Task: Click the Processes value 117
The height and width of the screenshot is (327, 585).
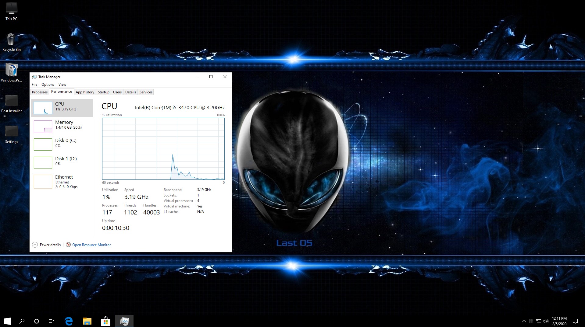Action: (x=107, y=213)
